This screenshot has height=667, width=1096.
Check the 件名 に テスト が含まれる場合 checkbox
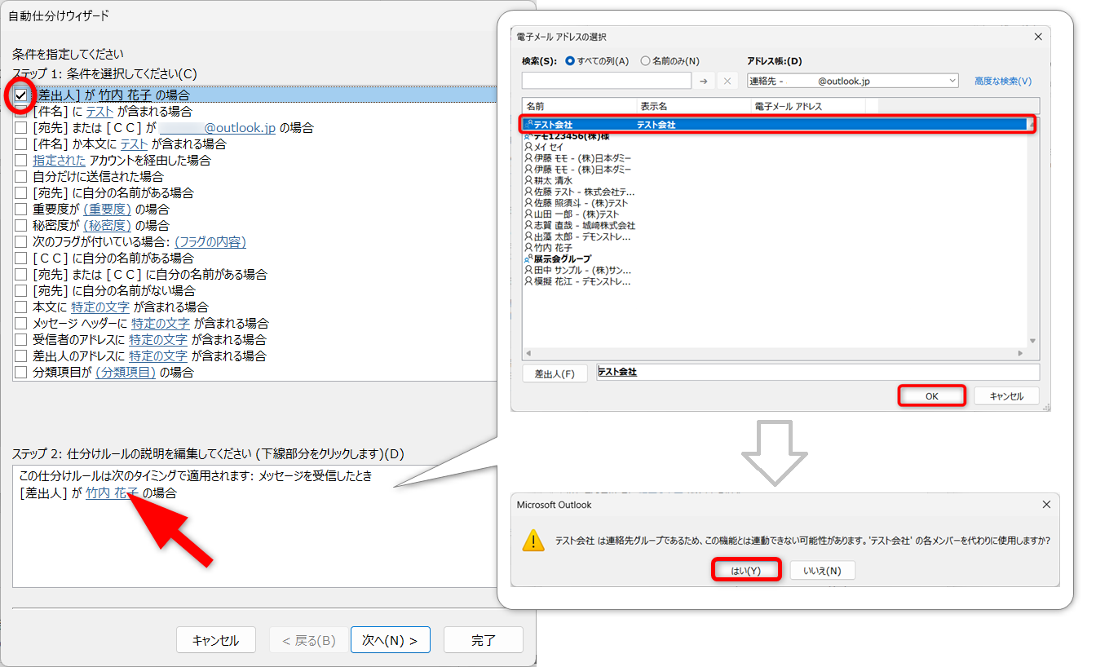click(x=21, y=112)
